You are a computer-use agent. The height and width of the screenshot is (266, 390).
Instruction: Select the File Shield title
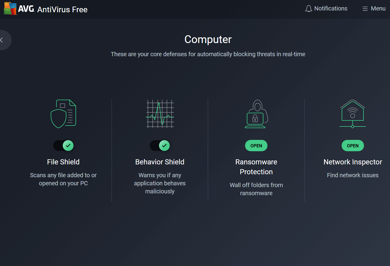pyautogui.click(x=63, y=162)
